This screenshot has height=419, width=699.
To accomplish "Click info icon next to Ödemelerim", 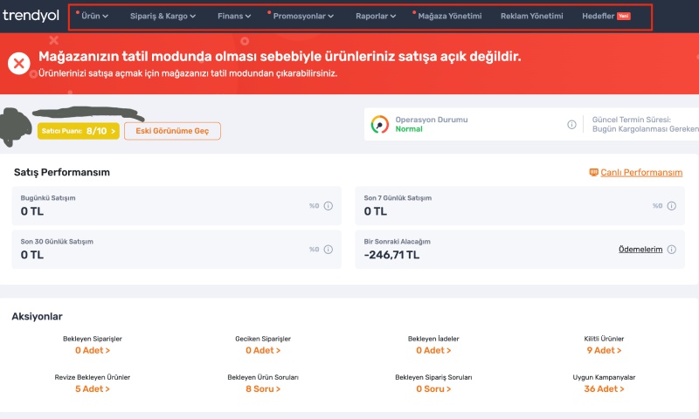I will click(x=671, y=250).
